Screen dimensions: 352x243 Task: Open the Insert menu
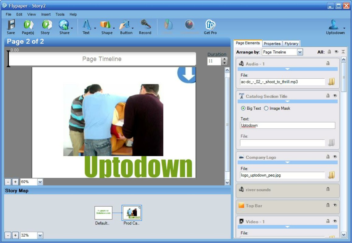pos(46,14)
